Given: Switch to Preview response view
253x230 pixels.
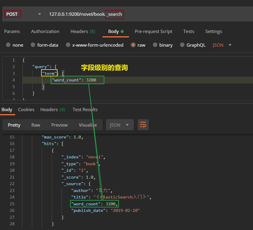Looking at the screenshot, I should click(x=60, y=125).
